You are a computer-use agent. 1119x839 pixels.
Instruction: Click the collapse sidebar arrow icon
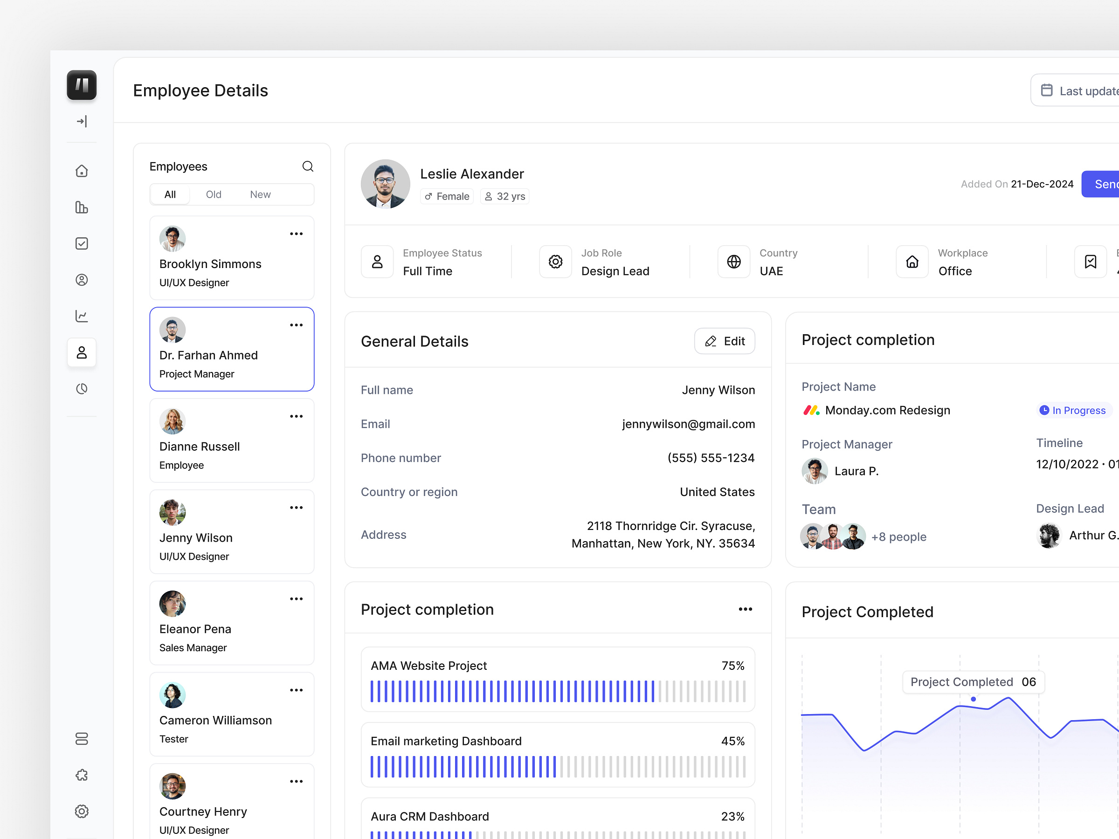tap(82, 121)
